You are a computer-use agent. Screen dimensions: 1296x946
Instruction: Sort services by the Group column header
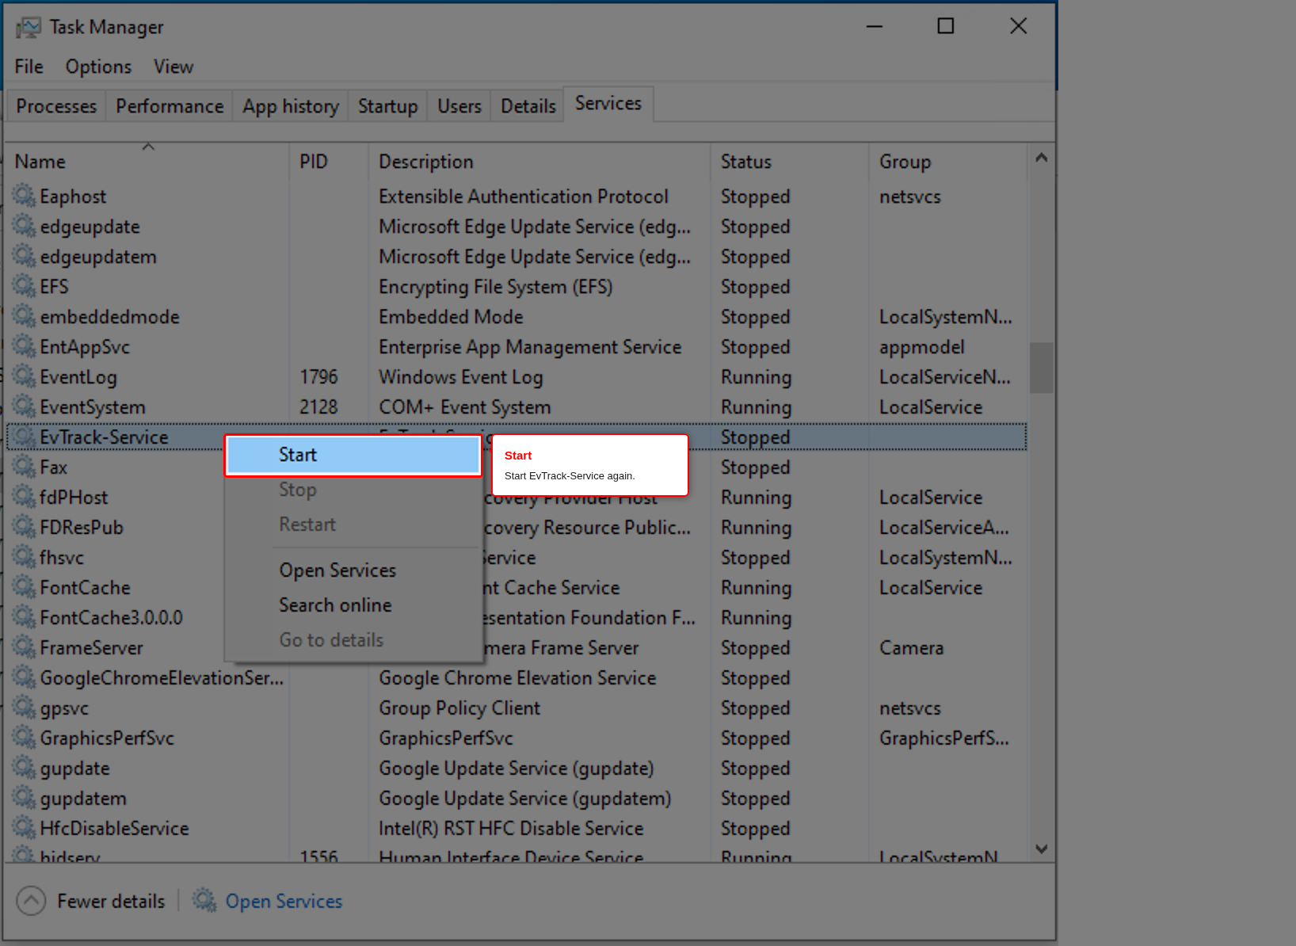coord(948,161)
